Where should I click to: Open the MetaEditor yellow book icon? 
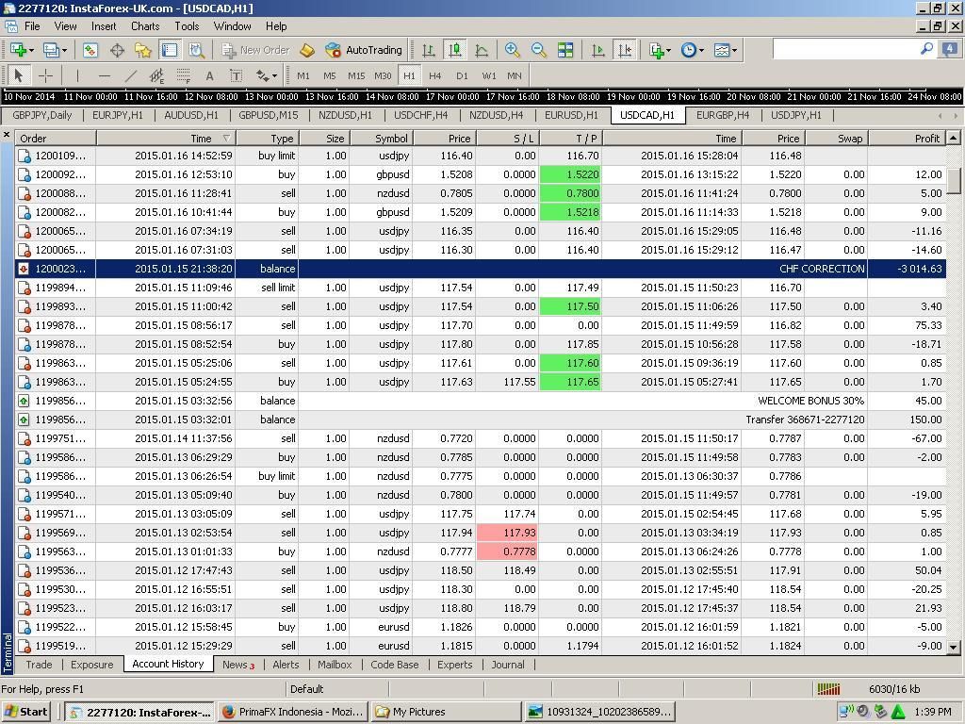(307, 50)
